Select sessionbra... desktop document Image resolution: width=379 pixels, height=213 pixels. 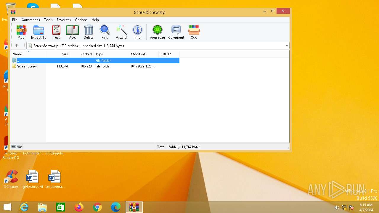(55, 180)
